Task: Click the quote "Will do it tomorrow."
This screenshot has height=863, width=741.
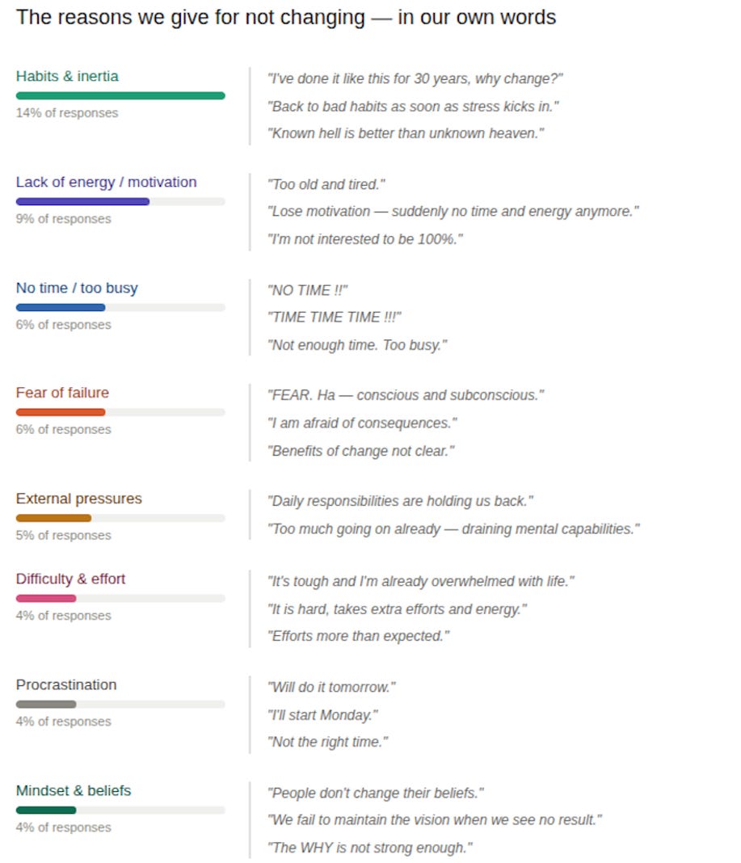Action: 331,688
